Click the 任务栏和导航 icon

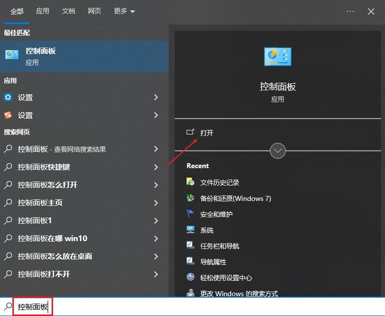click(x=191, y=245)
